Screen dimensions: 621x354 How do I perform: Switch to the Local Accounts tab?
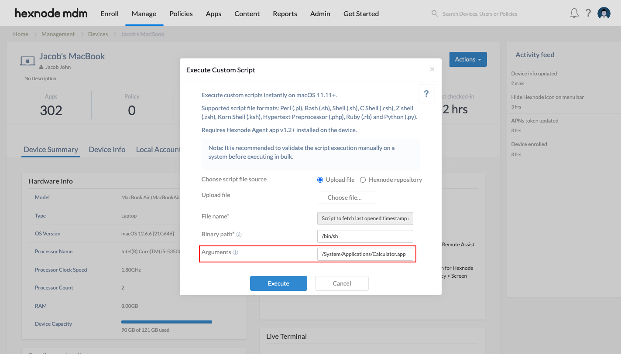[158, 150]
